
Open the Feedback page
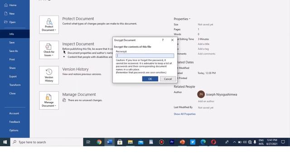tap(14, 122)
